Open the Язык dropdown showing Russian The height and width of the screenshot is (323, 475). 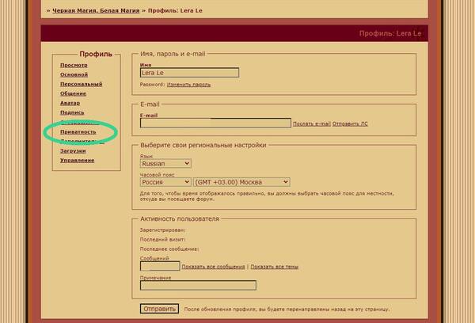[165, 164]
